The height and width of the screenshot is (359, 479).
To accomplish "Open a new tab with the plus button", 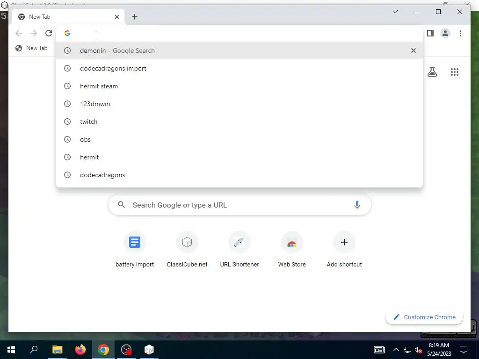I will pos(135,17).
